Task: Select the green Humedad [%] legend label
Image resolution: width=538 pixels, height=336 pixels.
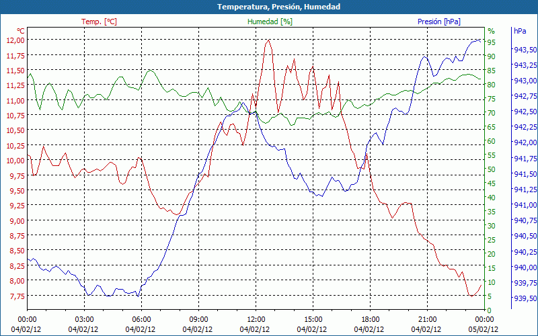Action: [270, 22]
